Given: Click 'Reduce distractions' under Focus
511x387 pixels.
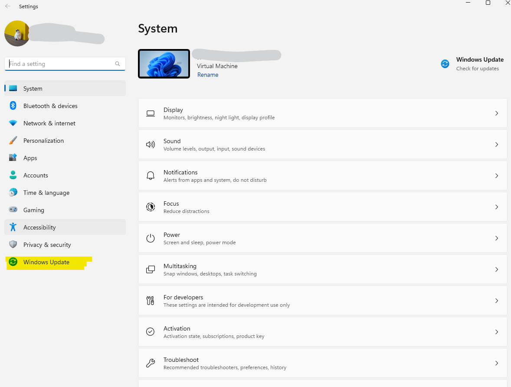Looking at the screenshot, I should [x=187, y=211].
